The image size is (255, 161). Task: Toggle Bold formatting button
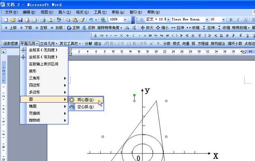click(x=231, y=20)
